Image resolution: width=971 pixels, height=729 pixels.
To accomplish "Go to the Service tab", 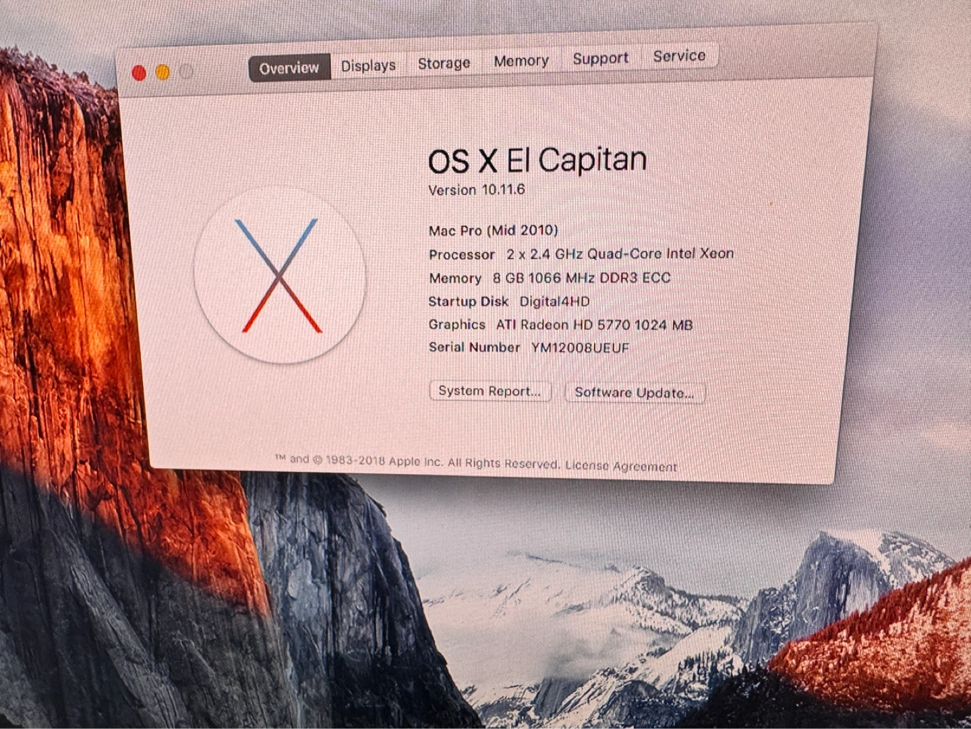I will coord(679,56).
